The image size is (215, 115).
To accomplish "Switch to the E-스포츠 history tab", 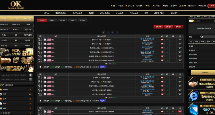I will point(83,20).
